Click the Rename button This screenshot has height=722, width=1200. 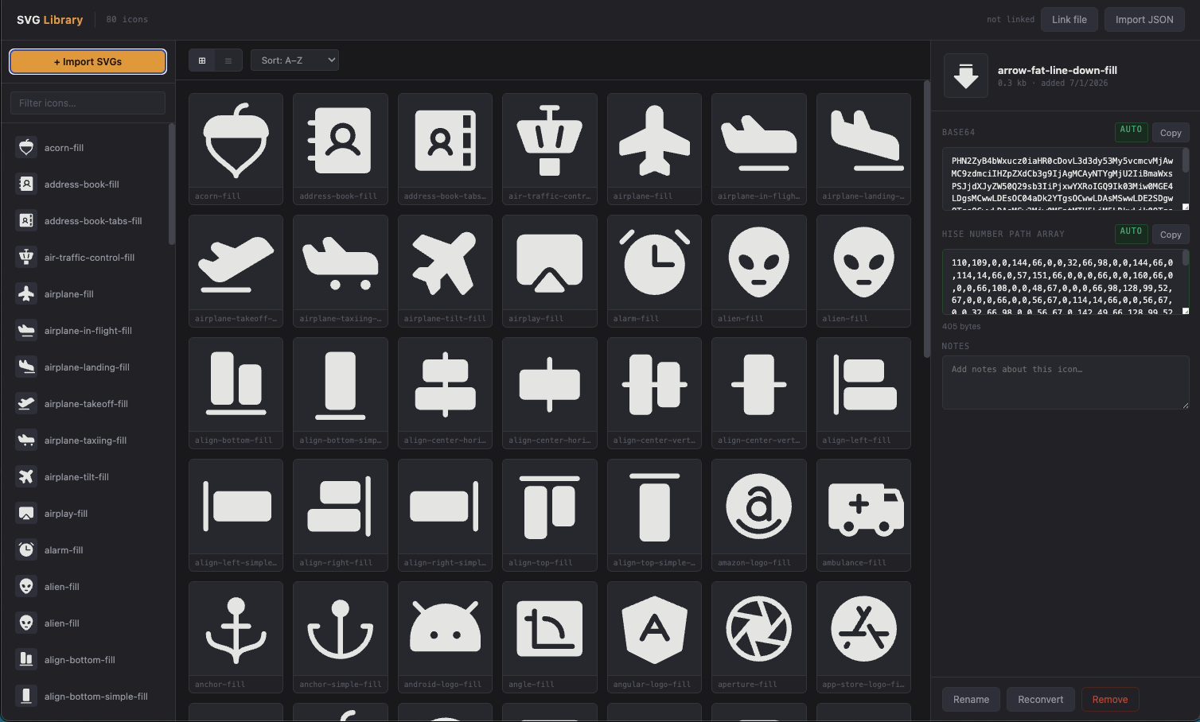(x=971, y=700)
